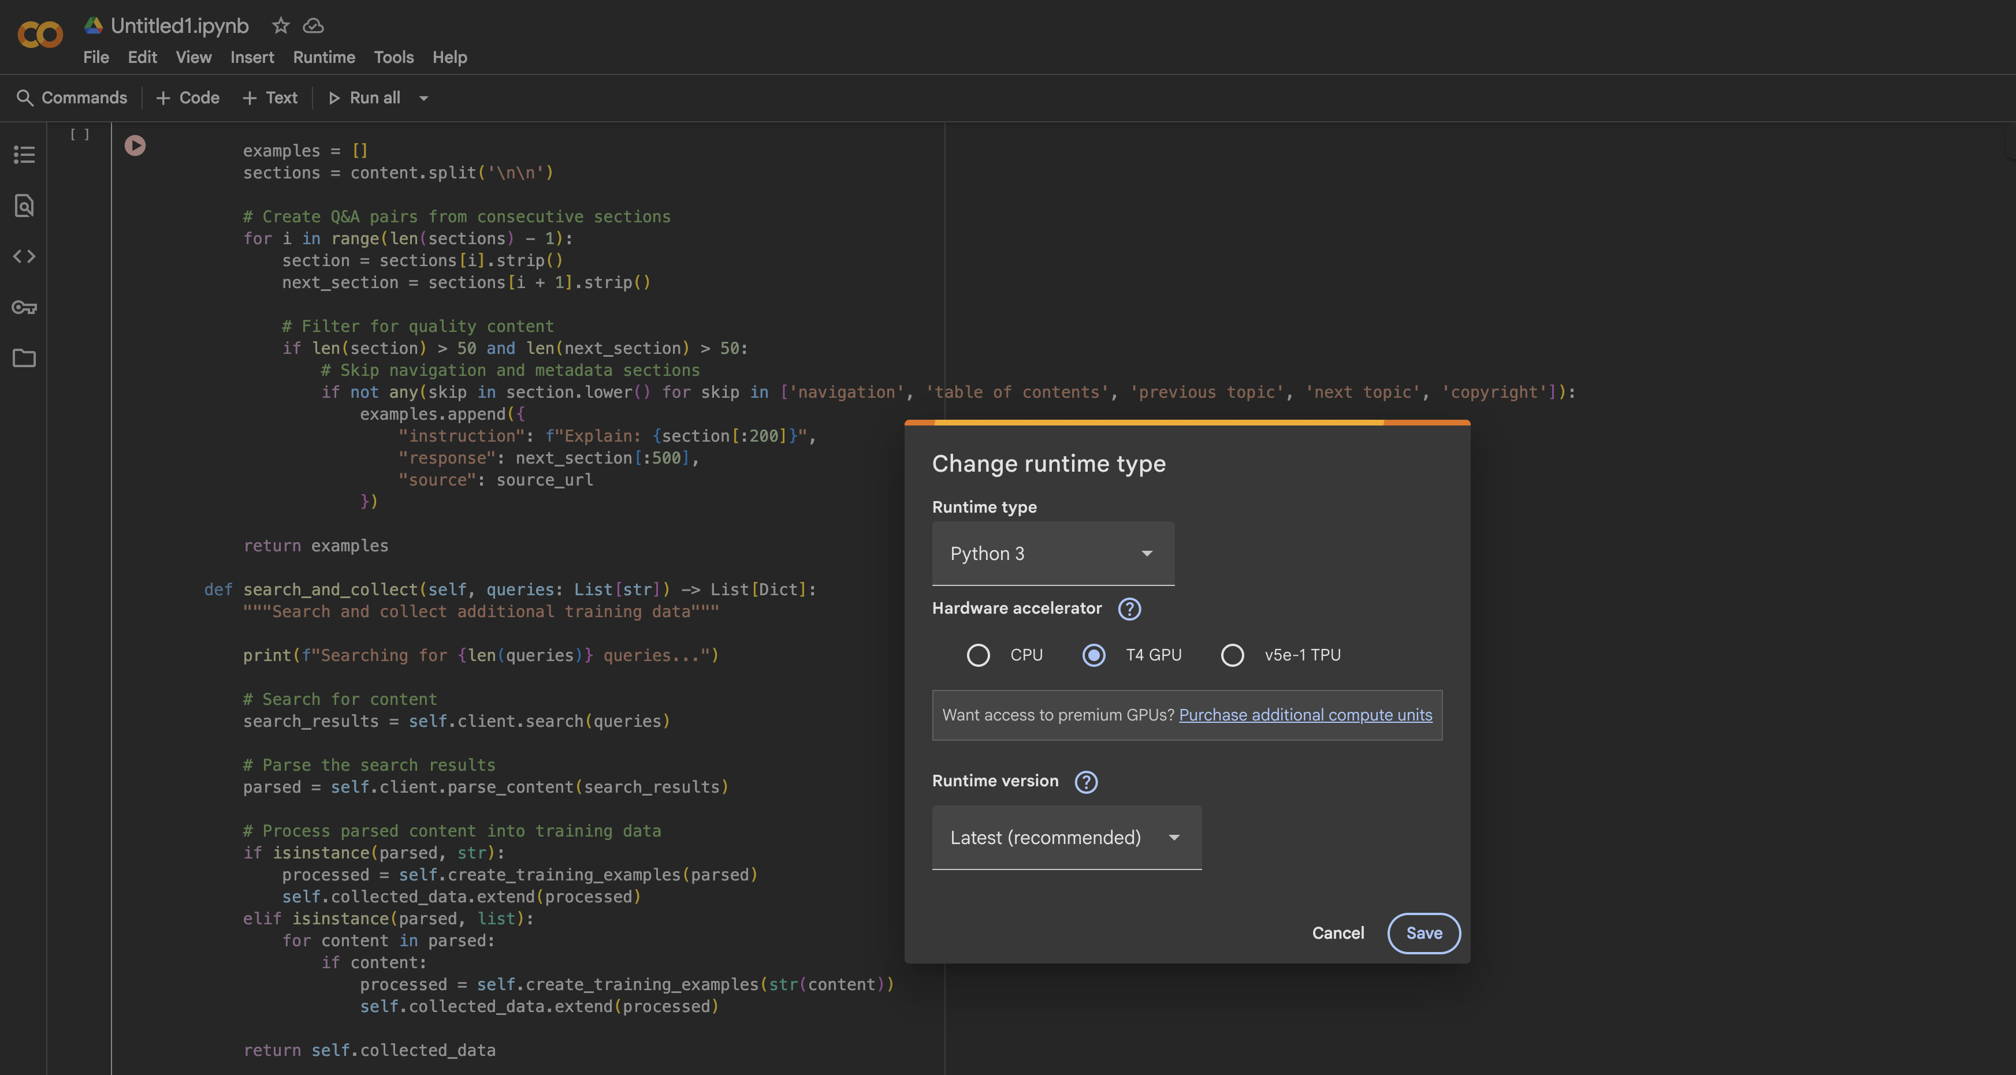The image size is (2016, 1075).
Task: Open the Code snippets sidebar icon
Action: point(24,256)
